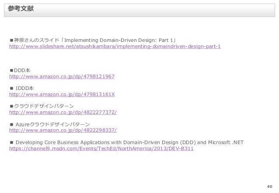279x193 pixels.
Task: Click the IDDD本 heading text
Action: click(22, 88)
